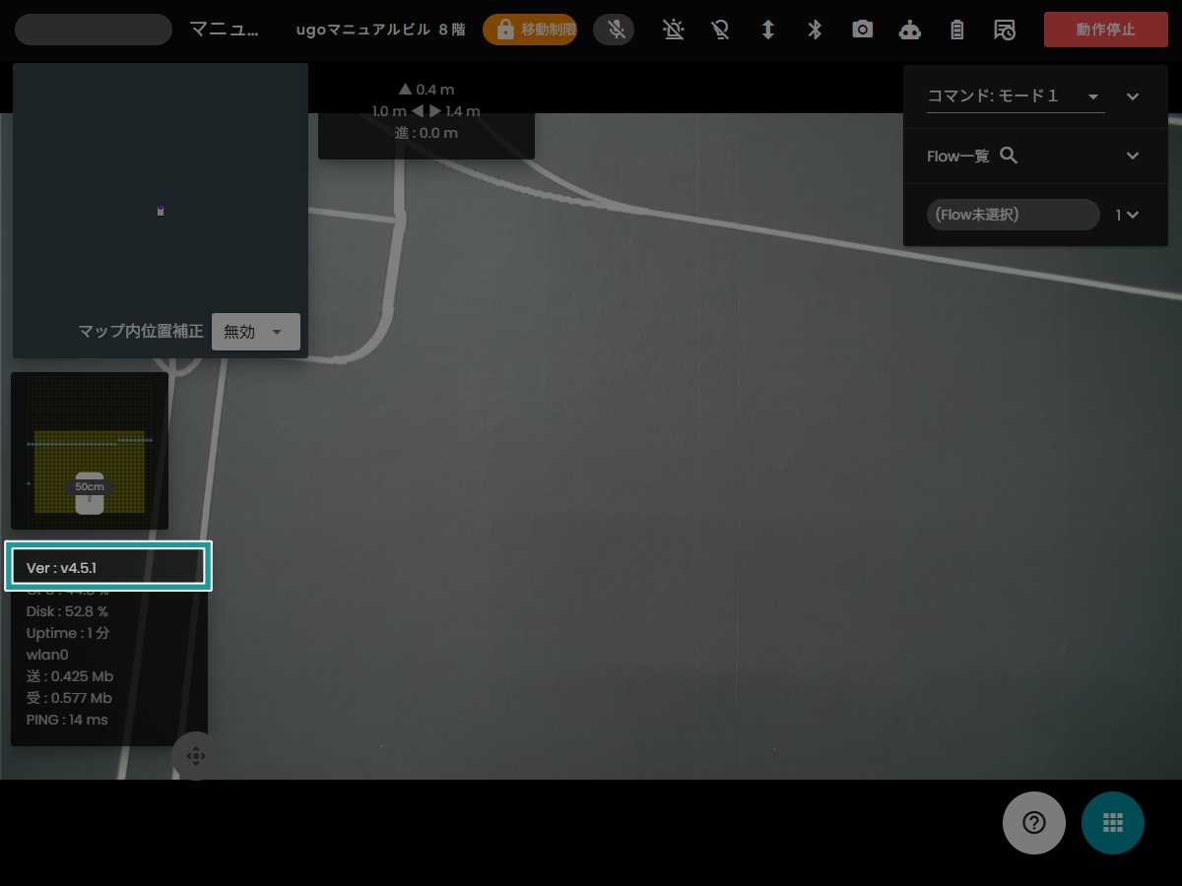Open the schedule calendar clock icon
1182x886 pixels.
click(x=1005, y=30)
